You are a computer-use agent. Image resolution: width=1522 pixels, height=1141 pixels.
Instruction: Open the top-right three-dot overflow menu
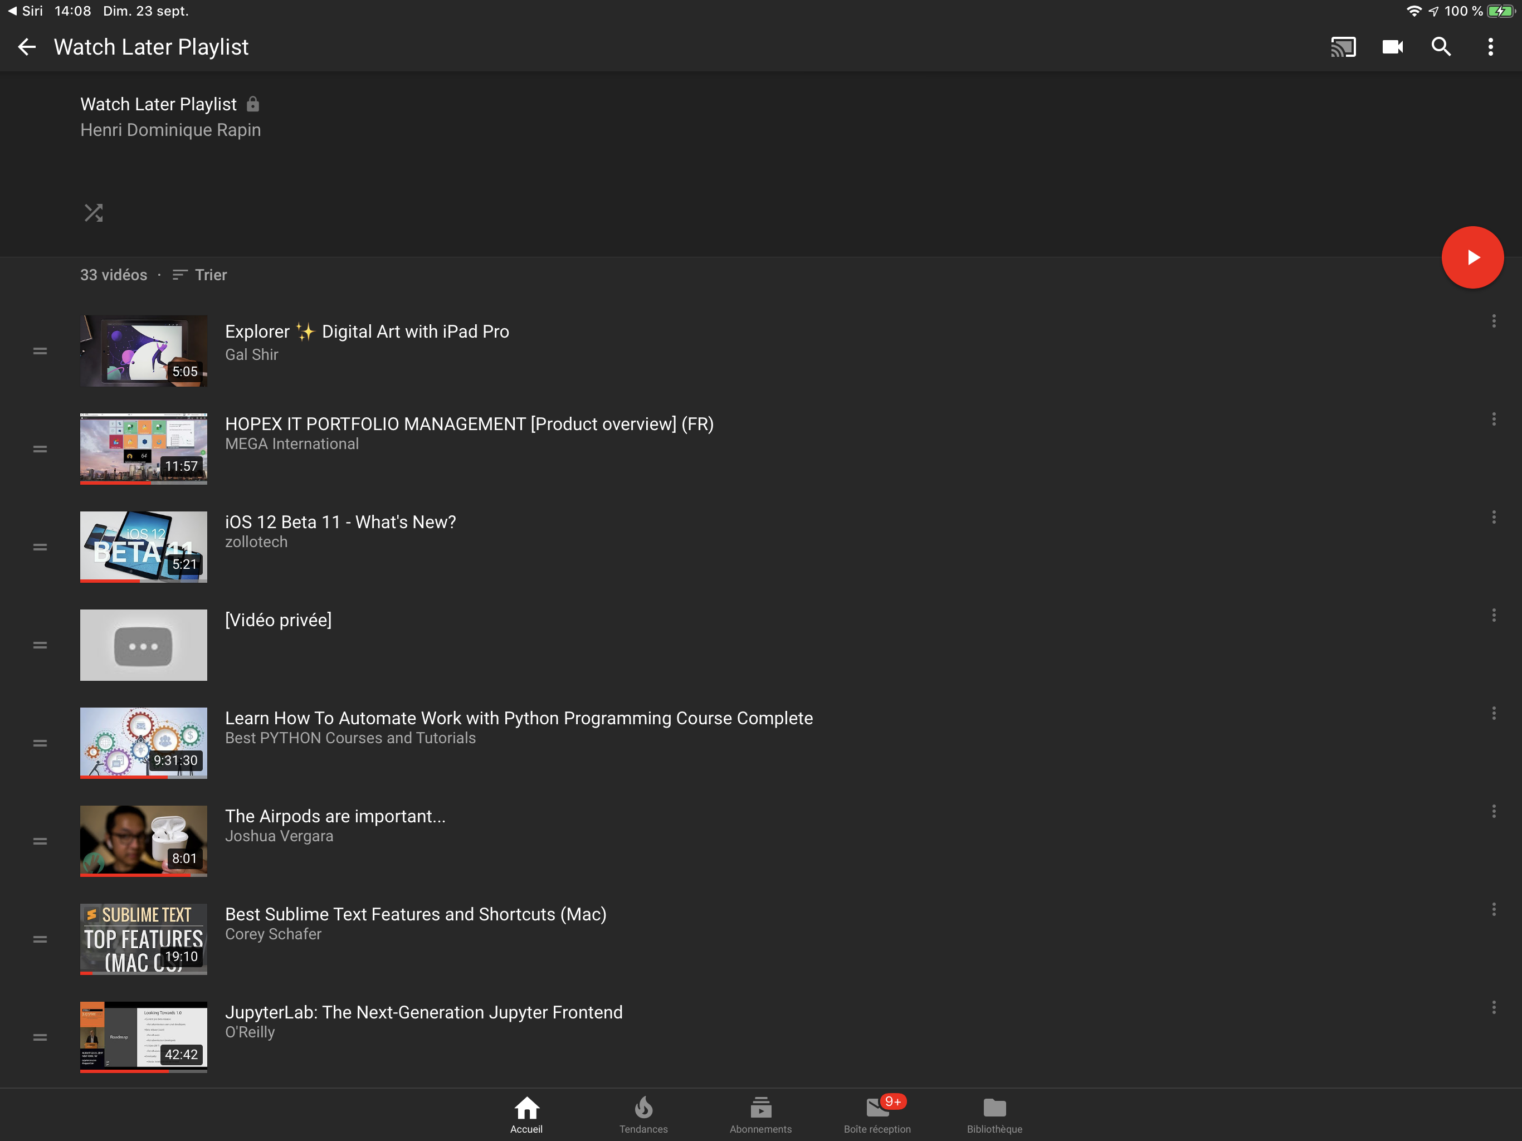[x=1490, y=47]
